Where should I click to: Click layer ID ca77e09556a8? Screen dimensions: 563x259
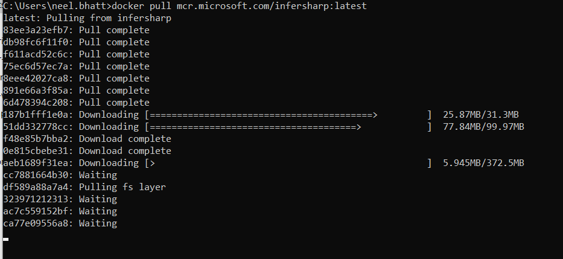pyautogui.click(x=38, y=223)
